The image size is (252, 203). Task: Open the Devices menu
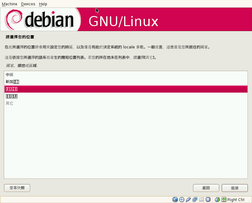tap(28, 4)
